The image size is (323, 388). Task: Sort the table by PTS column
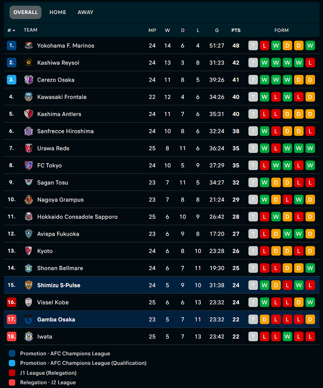(x=236, y=30)
